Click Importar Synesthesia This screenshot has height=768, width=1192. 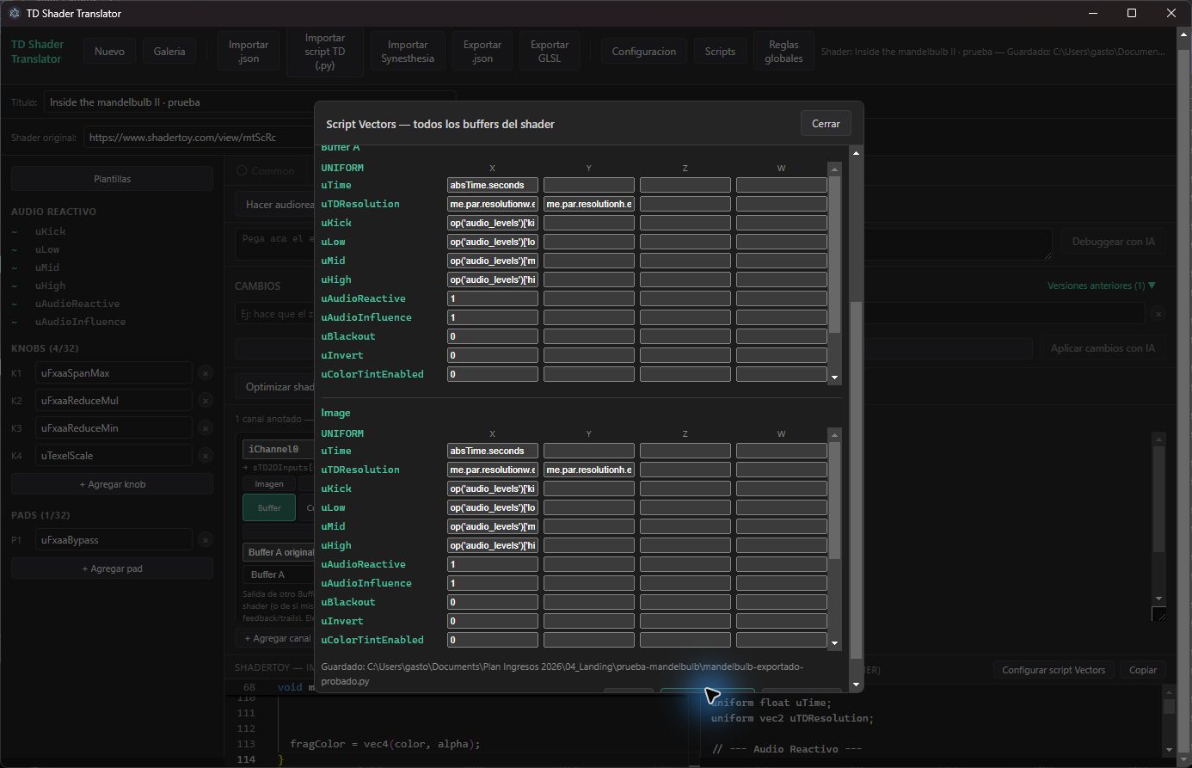pos(408,52)
